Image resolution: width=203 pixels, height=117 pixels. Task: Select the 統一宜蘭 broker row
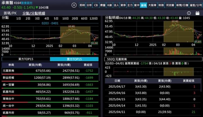coord(50,85)
